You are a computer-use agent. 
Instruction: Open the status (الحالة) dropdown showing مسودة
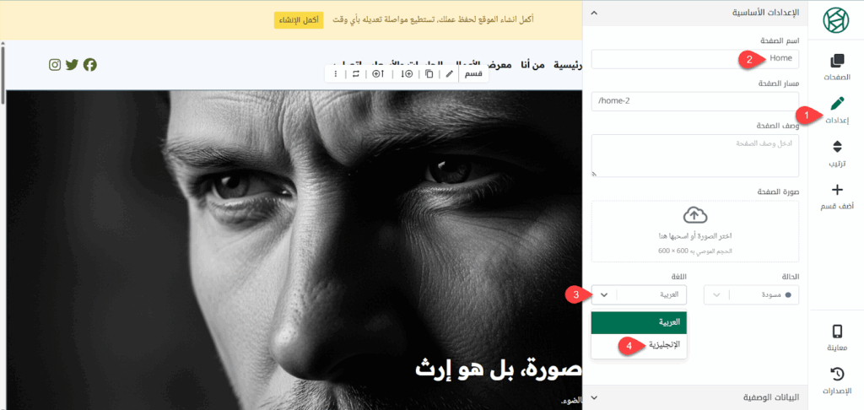(x=751, y=294)
